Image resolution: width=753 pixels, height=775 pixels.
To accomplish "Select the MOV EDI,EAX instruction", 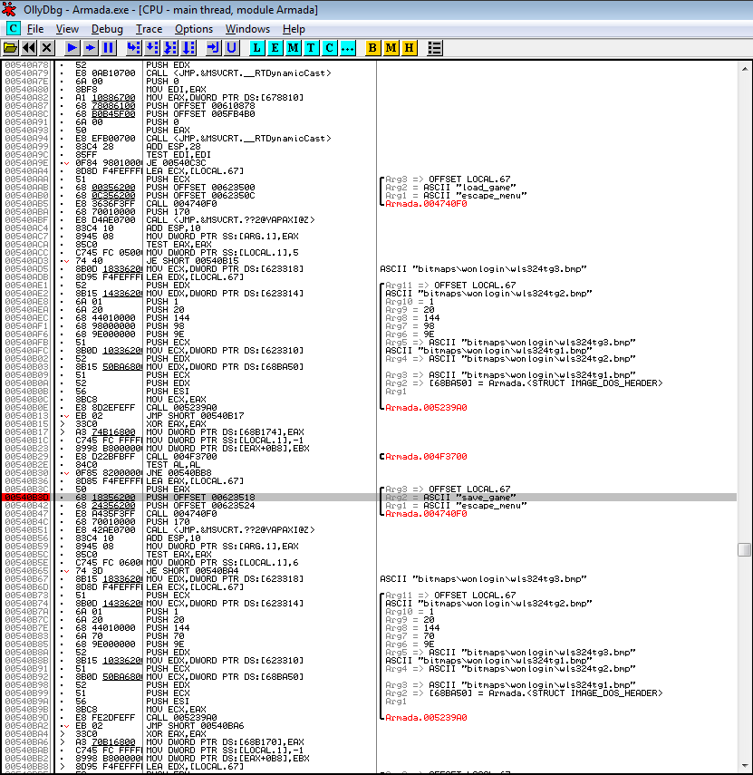I will tap(176, 90).
